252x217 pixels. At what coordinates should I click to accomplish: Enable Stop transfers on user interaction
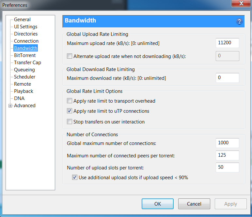(x=70, y=122)
